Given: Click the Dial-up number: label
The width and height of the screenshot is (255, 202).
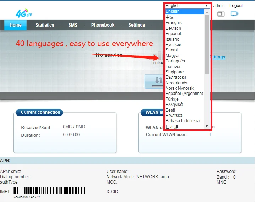Looking at the screenshot, I should pyautogui.click(x=15, y=177).
